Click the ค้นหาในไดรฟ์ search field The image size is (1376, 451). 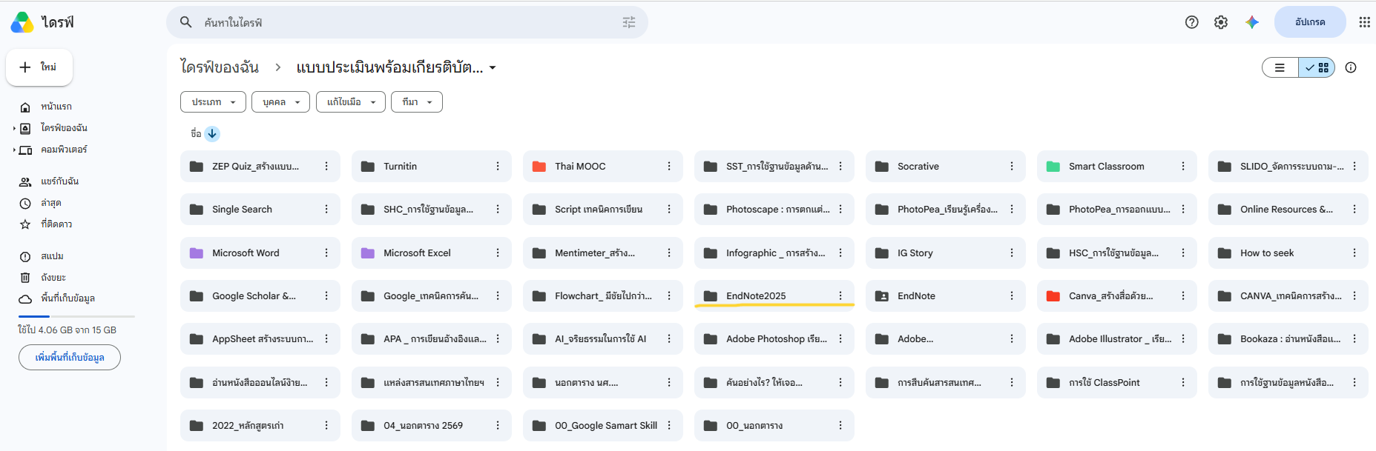[x=407, y=22]
